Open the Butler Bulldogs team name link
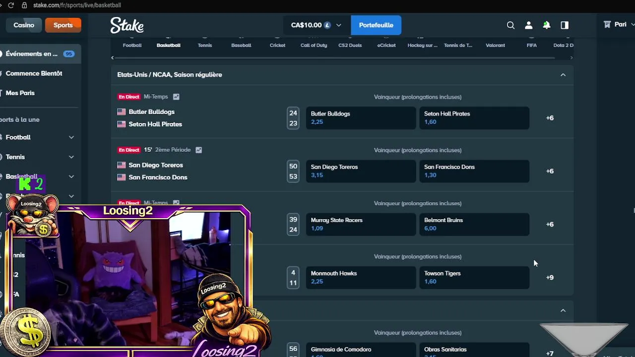The height and width of the screenshot is (357, 635). (x=151, y=112)
